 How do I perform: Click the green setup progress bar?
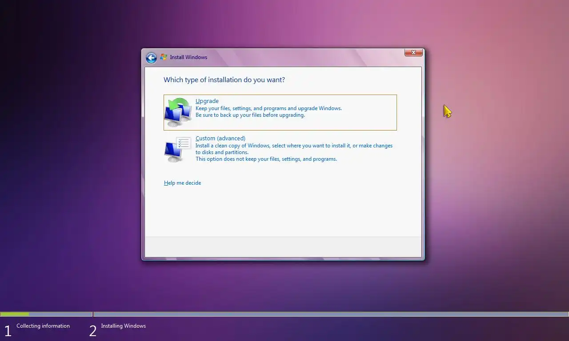15,314
